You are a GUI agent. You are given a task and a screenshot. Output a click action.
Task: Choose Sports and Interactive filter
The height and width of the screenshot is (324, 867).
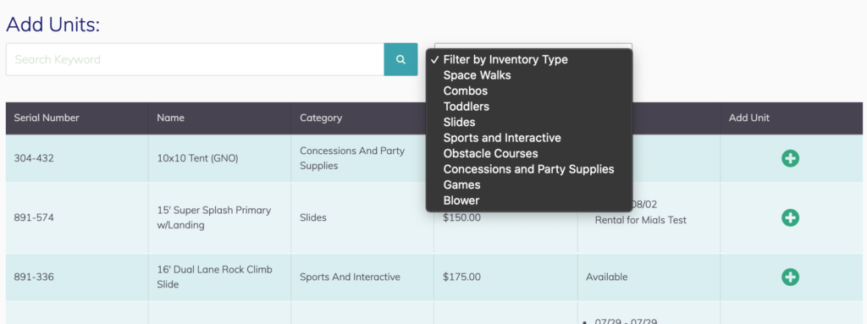tap(529, 138)
